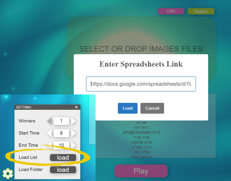This screenshot has height=181, width=231.
Task: Click the End Time value field
Action: click(61, 145)
